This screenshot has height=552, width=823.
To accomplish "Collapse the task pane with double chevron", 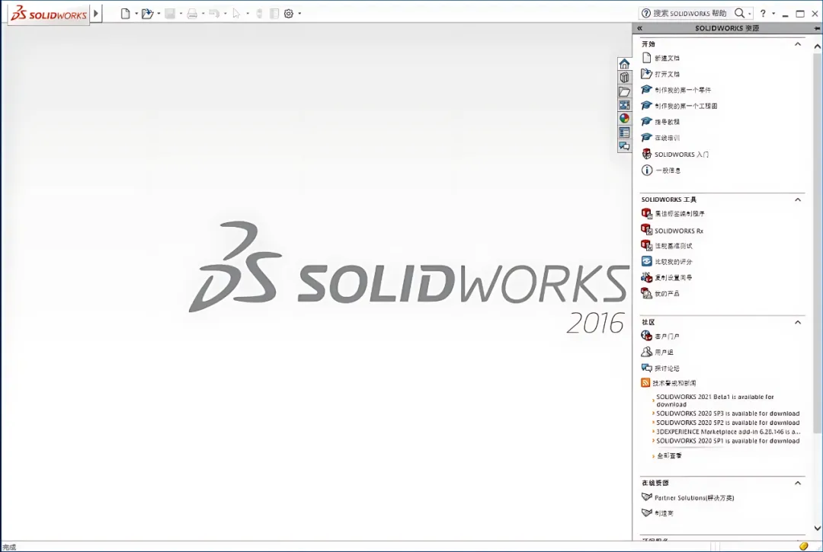I will click(x=640, y=28).
